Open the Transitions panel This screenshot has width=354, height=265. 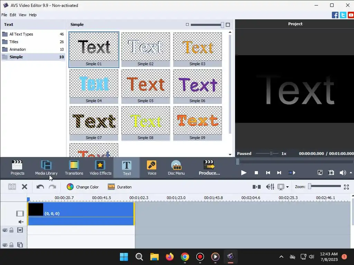[74, 168]
